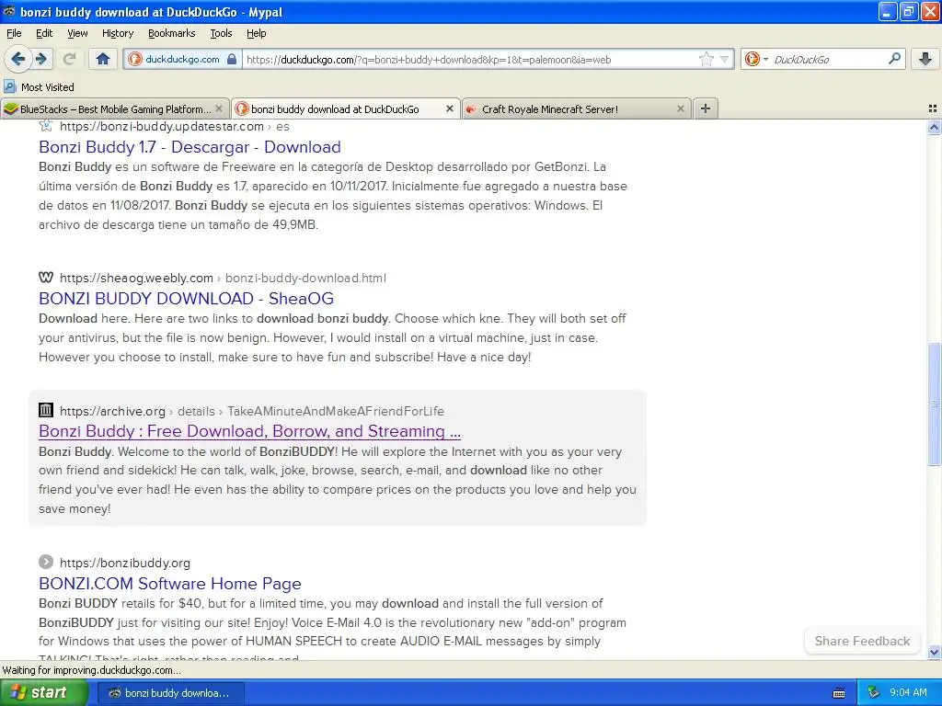The width and height of the screenshot is (942, 706).
Task: Open the Bookmarks menu
Action: point(171,33)
